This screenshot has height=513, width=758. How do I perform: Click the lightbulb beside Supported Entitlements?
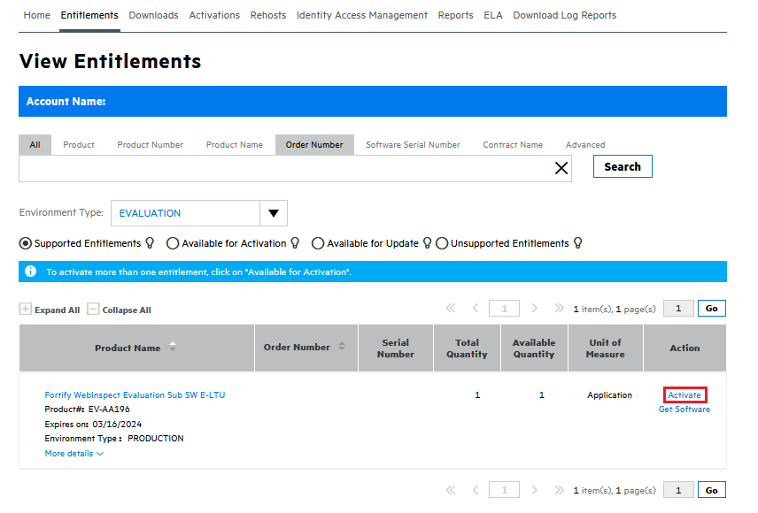(x=151, y=243)
